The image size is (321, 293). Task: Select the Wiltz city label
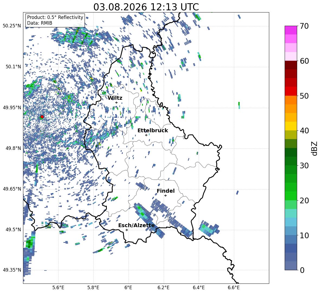click(x=115, y=98)
